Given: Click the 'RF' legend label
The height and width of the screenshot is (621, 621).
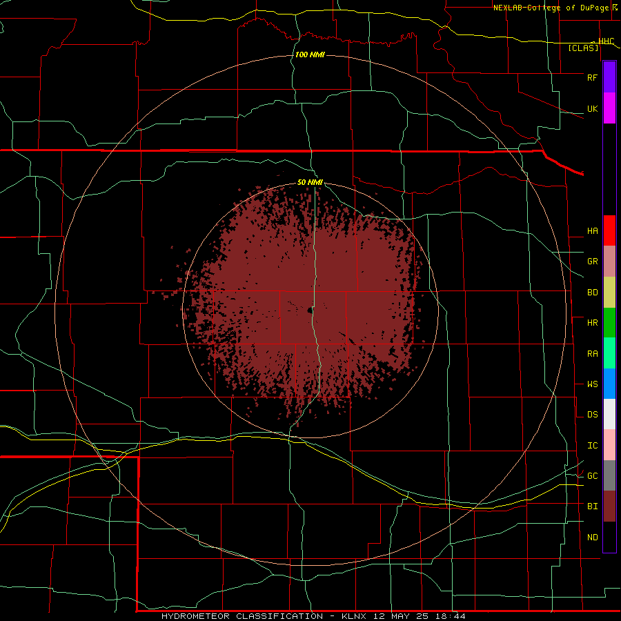Looking at the screenshot, I should coord(592,77).
